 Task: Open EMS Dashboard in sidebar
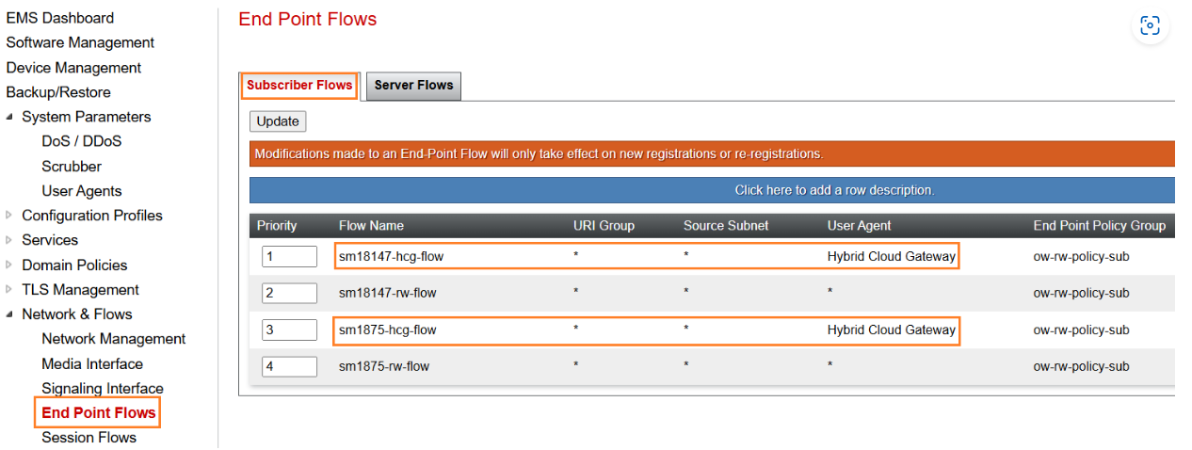pos(60,18)
